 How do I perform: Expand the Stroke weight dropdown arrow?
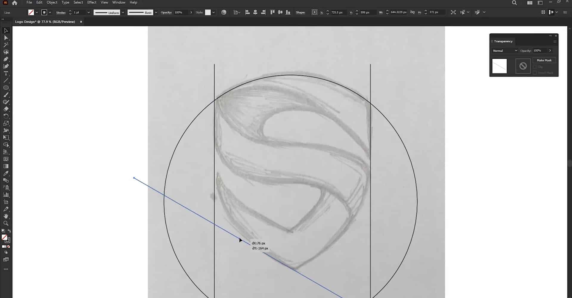89,12
